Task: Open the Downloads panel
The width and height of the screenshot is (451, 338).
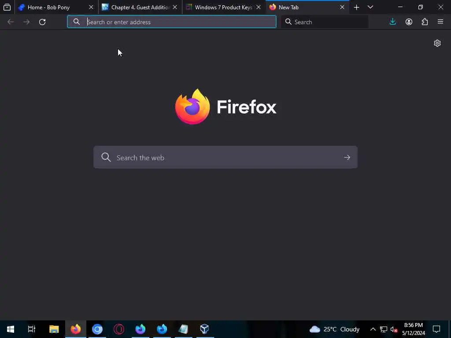Action: [x=392, y=22]
